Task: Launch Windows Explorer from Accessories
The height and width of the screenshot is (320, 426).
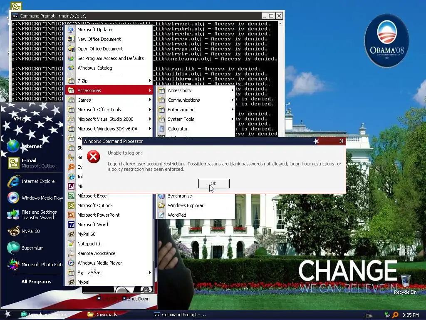Action: [x=196, y=205]
